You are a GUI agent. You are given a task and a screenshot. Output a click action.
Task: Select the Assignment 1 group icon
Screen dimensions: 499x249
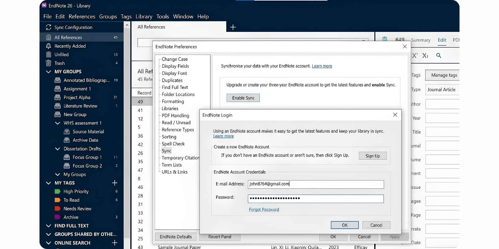[x=57, y=89]
